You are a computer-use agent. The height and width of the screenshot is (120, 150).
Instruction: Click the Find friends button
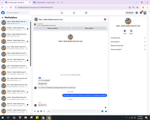[x=130, y=13]
